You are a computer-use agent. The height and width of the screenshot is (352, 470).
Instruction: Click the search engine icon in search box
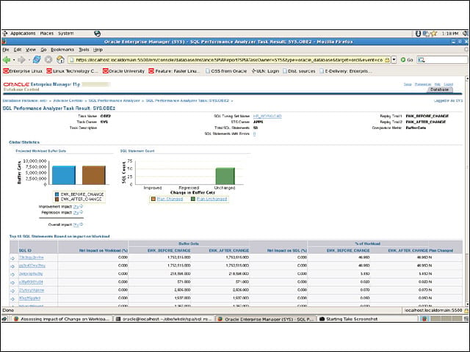421,60
